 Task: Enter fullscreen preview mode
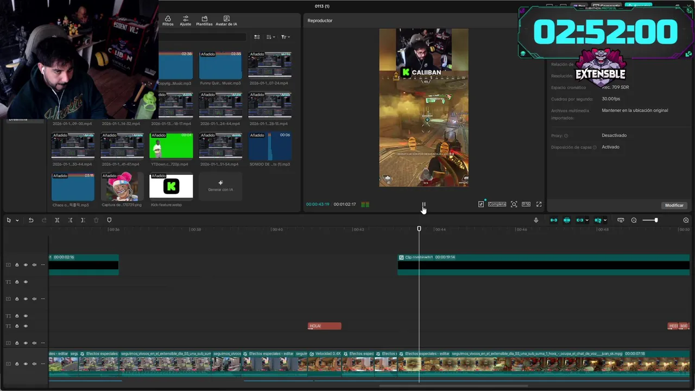click(x=539, y=204)
